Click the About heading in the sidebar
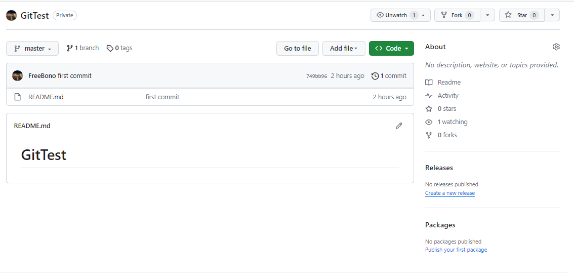 435,47
